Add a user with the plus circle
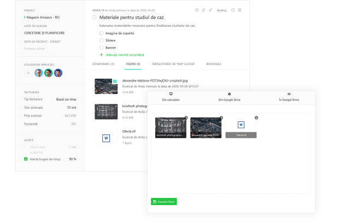 pyautogui.click(x=28, y=73)
